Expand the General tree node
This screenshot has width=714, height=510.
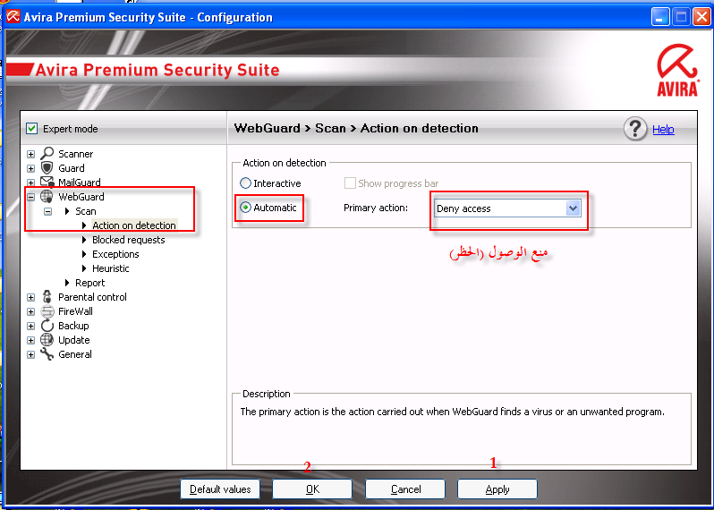point(31,354)
